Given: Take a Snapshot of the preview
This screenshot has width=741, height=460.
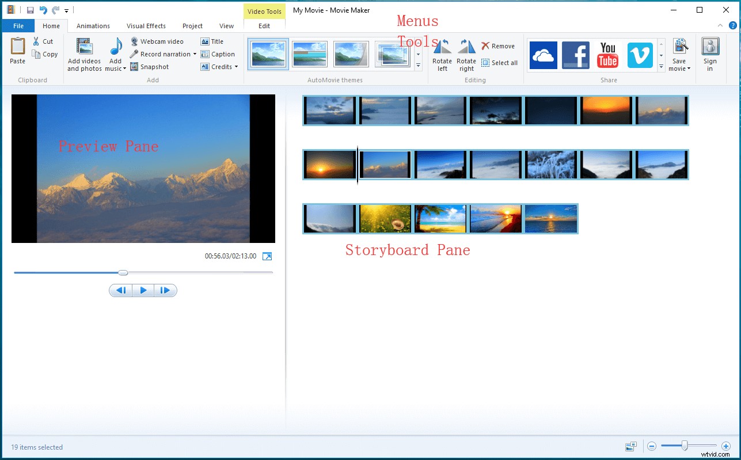Looking at the screenshot, I should [150, 66].
